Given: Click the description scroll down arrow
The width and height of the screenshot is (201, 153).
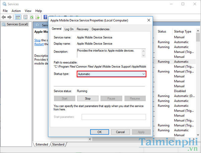Looking at the screenshot, I should pyautogui.click(x=143, y=56).
